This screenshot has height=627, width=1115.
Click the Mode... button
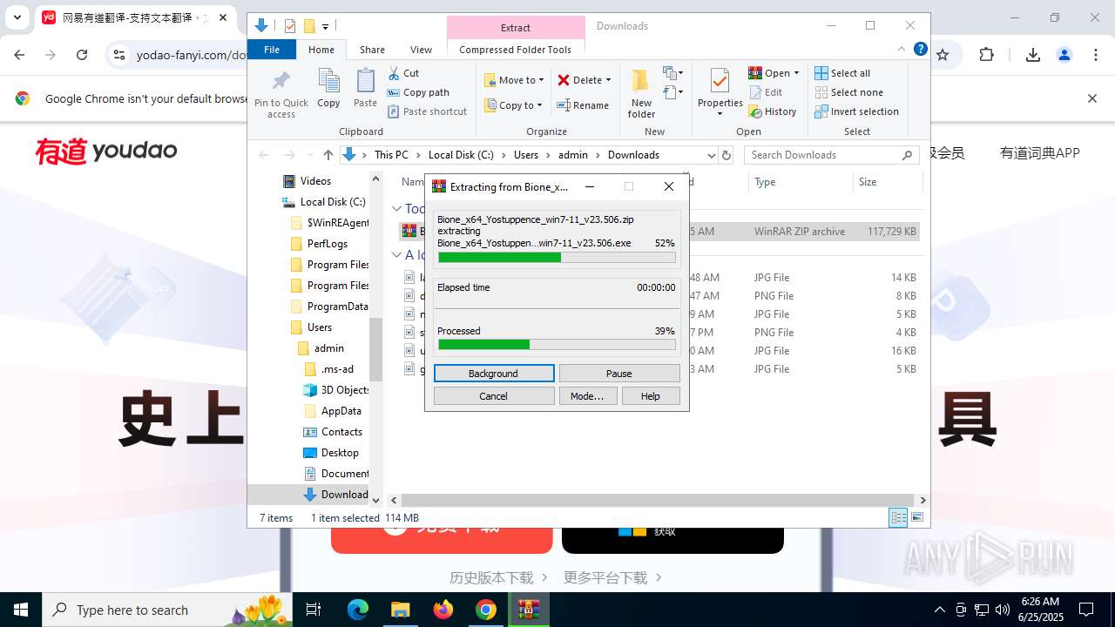pos(587,395)
